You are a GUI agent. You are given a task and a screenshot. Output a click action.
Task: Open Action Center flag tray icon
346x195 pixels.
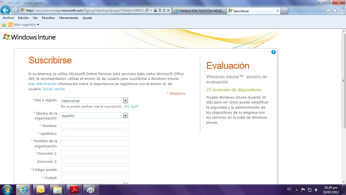pyautogui.click(x=303, y=190)
